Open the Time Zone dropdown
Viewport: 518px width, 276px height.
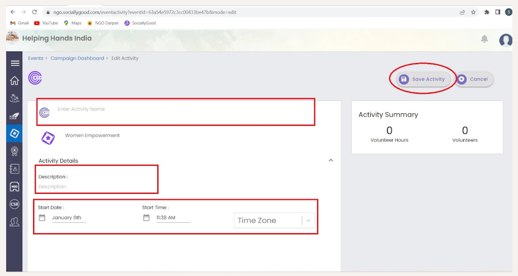tap(274, 220)
